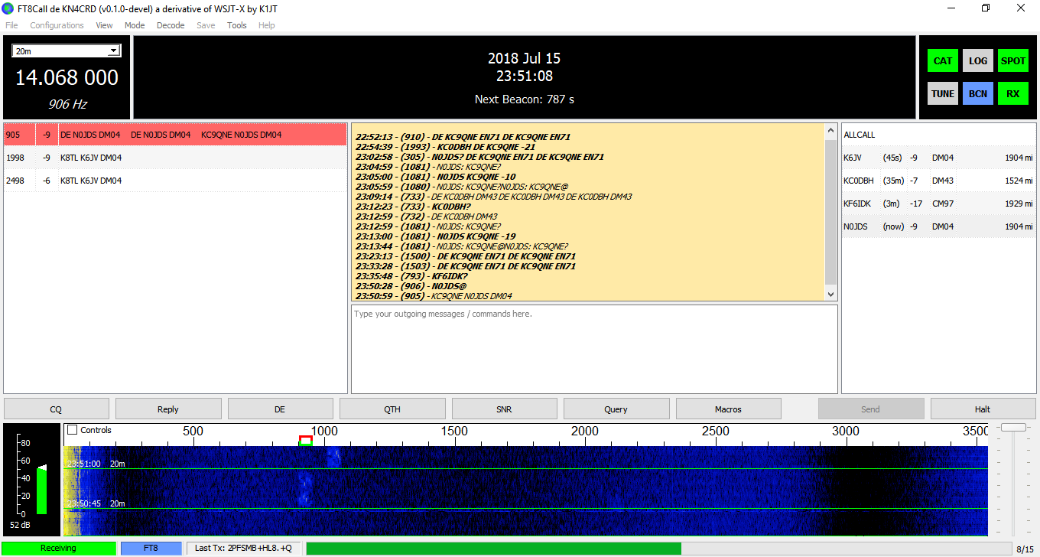This screenshot has height=557, width=1040.
Task: Click the waterfall gain slider handle
Action: [x=1013, y=427]
